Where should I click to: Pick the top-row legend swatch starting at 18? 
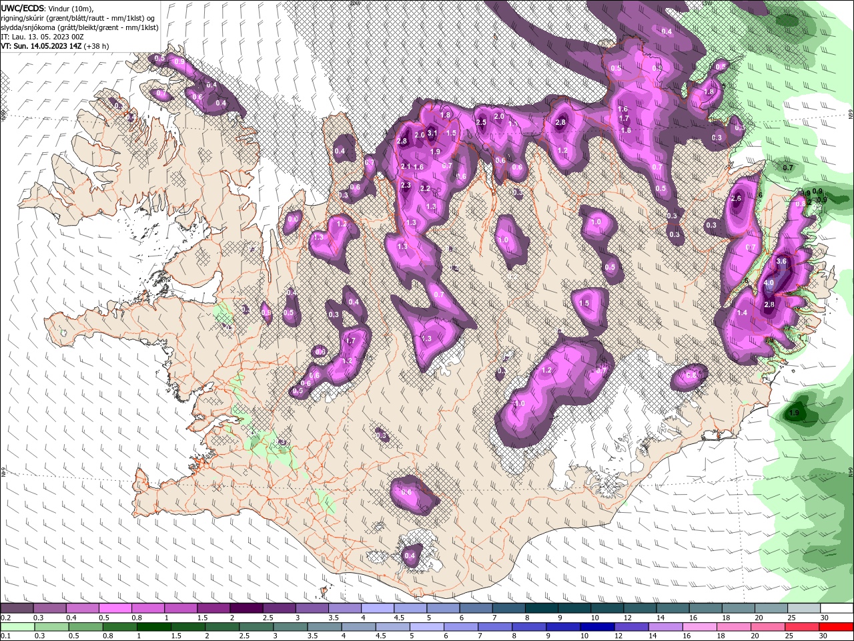tap(739, 608)
